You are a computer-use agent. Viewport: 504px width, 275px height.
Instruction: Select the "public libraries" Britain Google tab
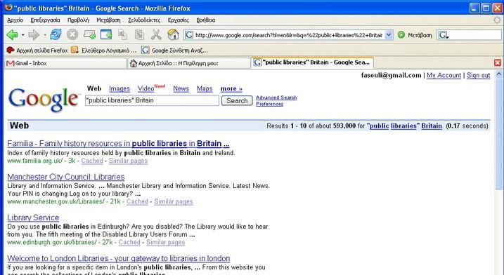312,62
